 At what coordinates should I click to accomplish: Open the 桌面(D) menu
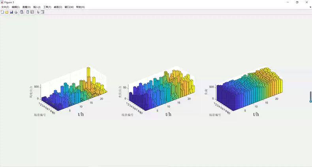[x=58, y=7]
